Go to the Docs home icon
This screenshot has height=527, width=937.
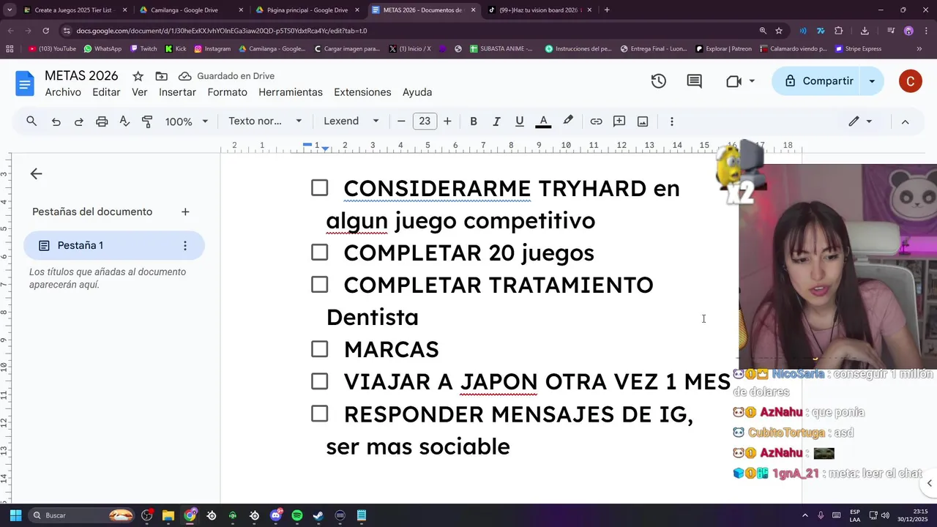24,83
